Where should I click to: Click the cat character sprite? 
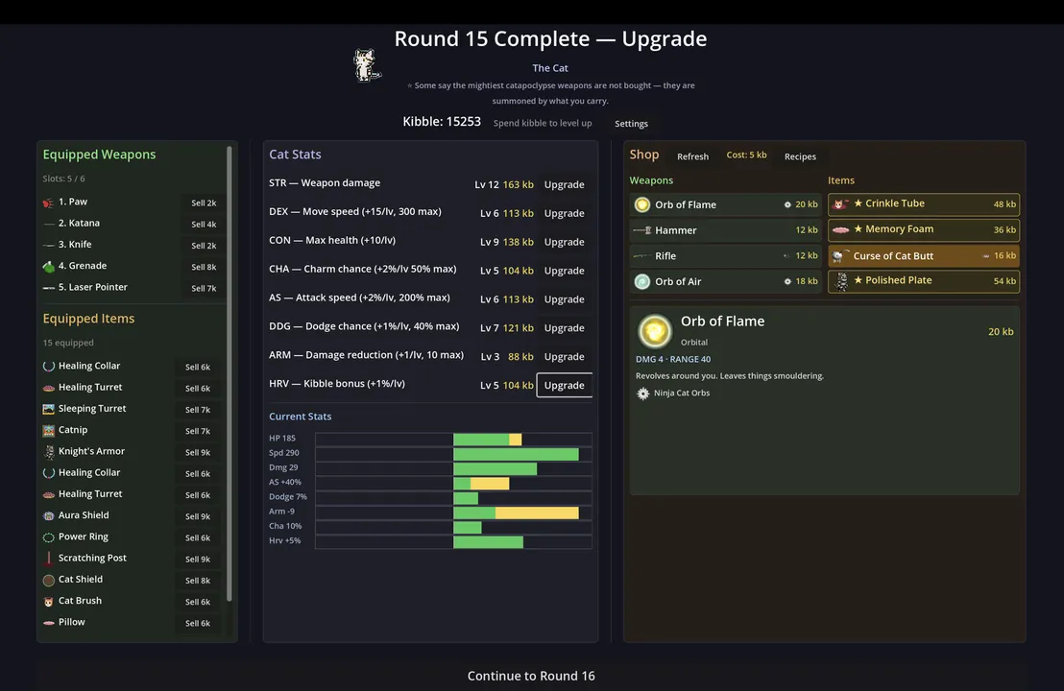(x=367, y=65)
